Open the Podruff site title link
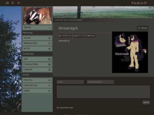 (x=139, y=3)
